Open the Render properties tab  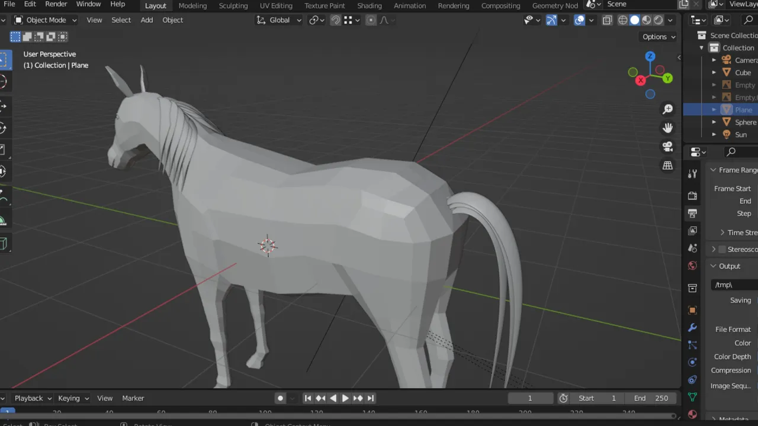click(x=692, y=196)
